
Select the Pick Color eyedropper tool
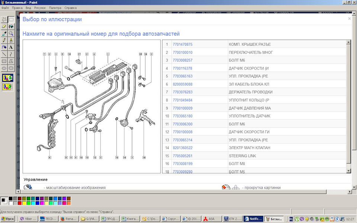[4, 33]
